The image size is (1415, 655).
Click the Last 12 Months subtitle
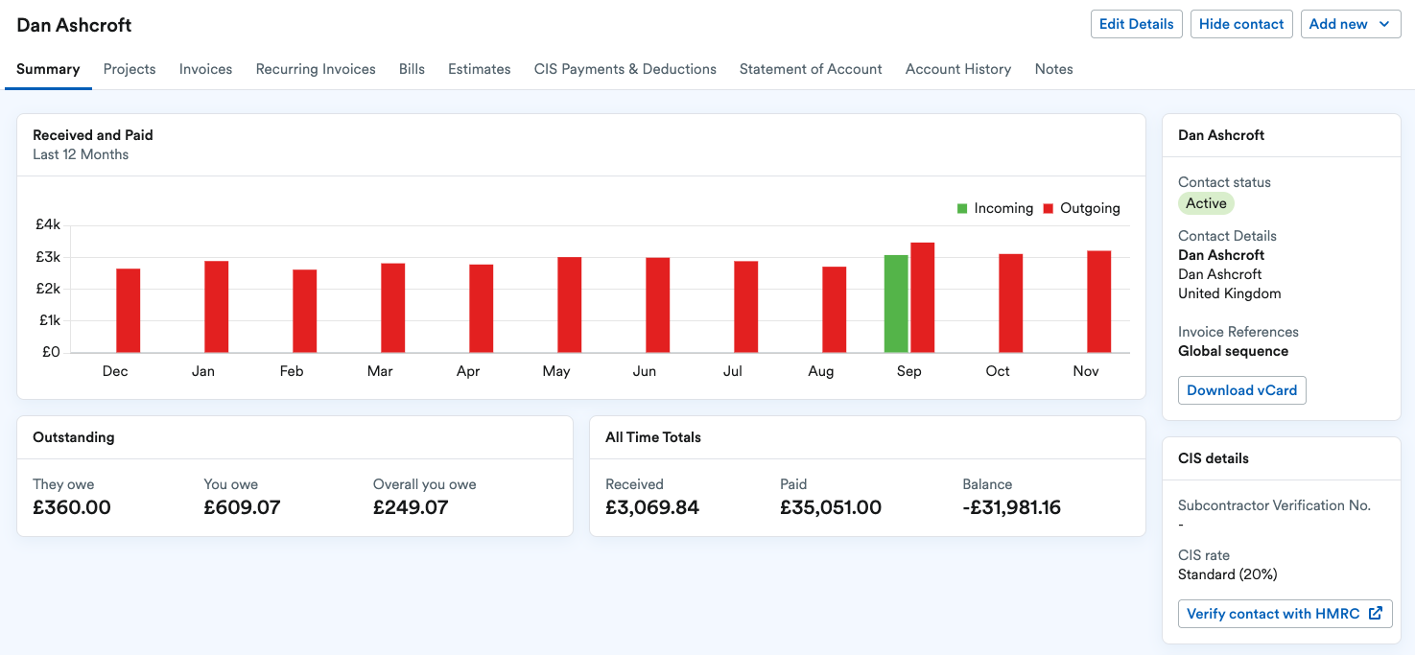click(x=81, y=154)
